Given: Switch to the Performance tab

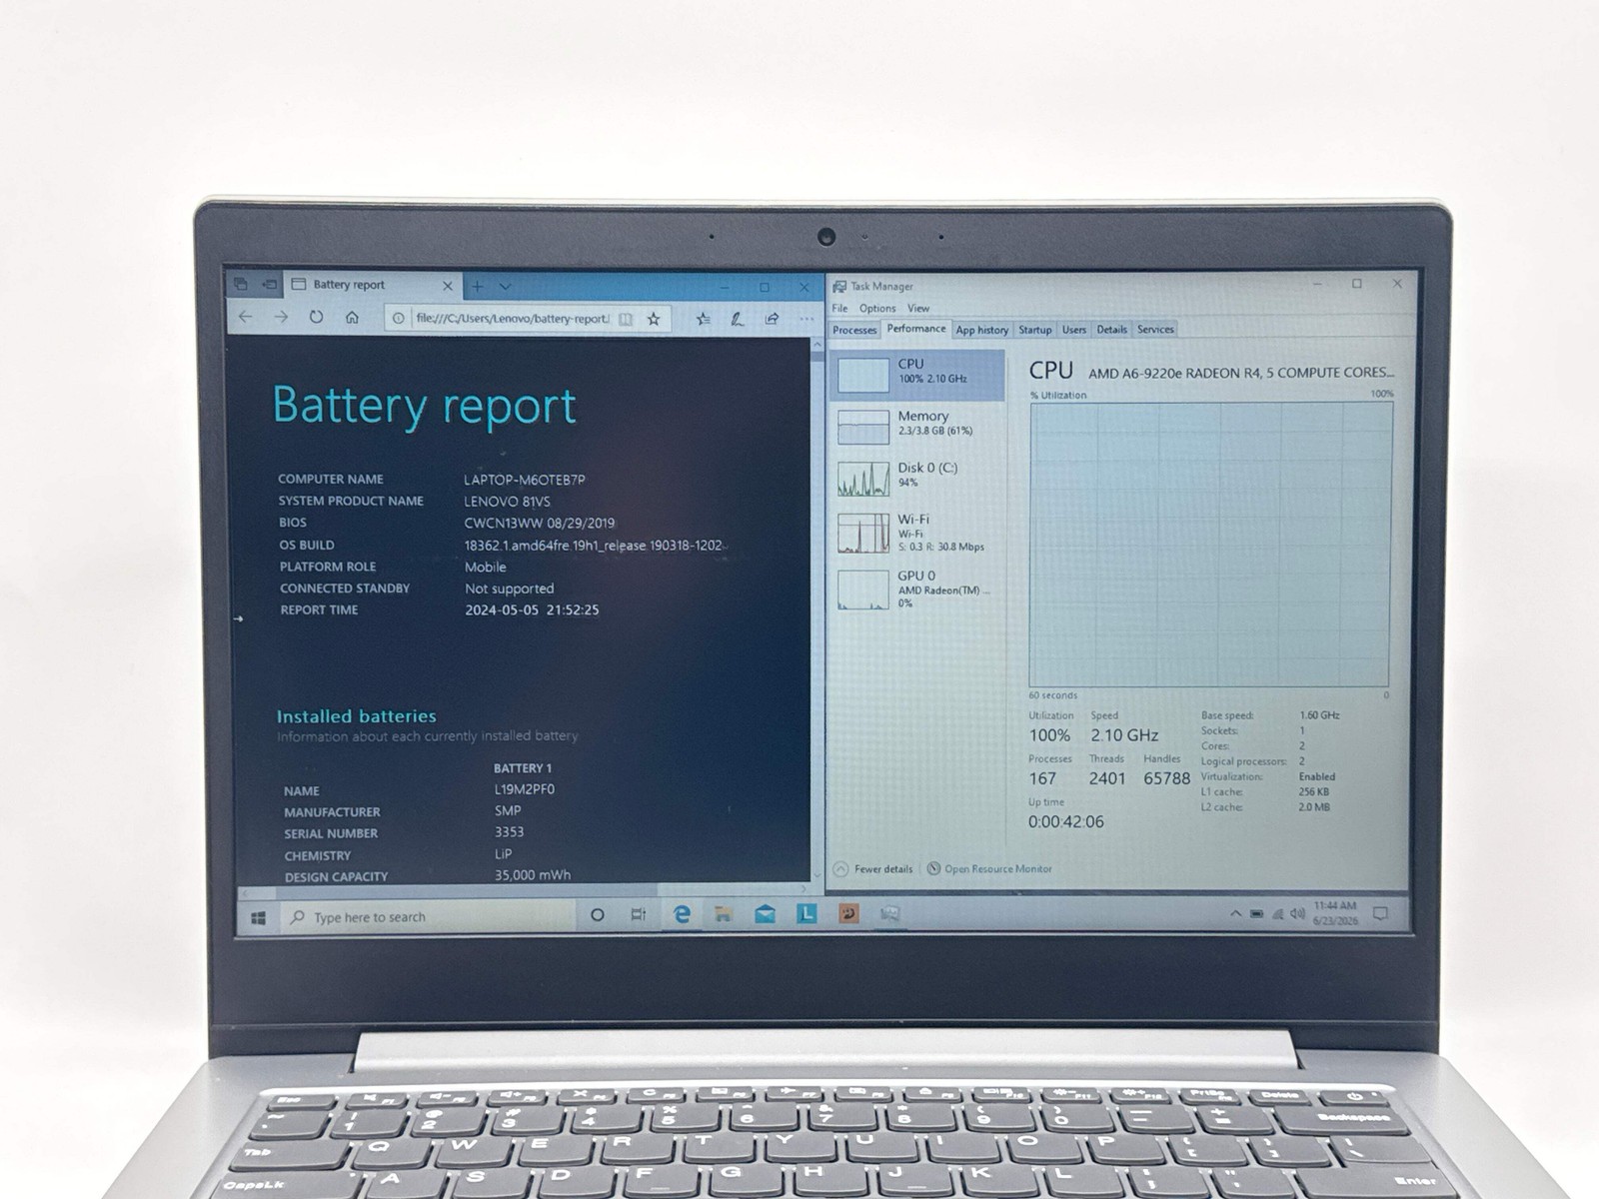Looking at the screenshot, I should pos(915,329).
